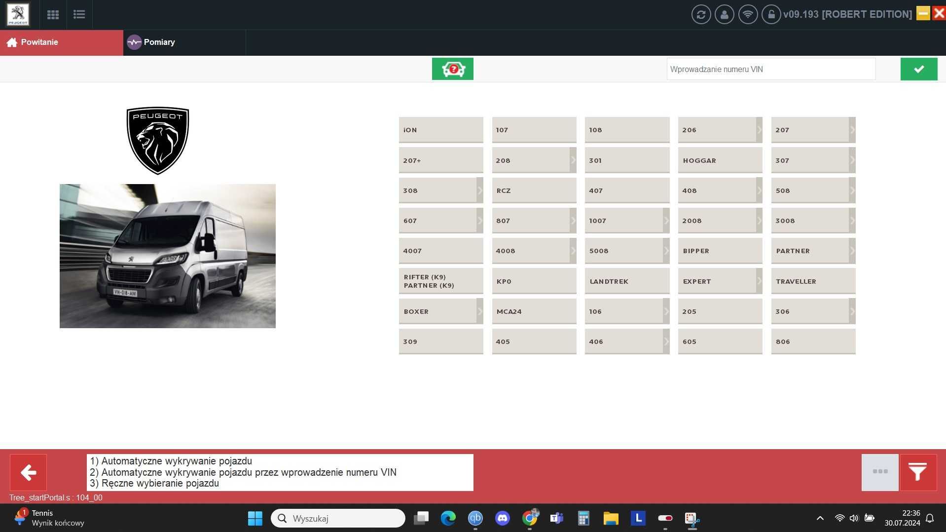
Task: Expand the 408 model arrow
Action: 759,190
